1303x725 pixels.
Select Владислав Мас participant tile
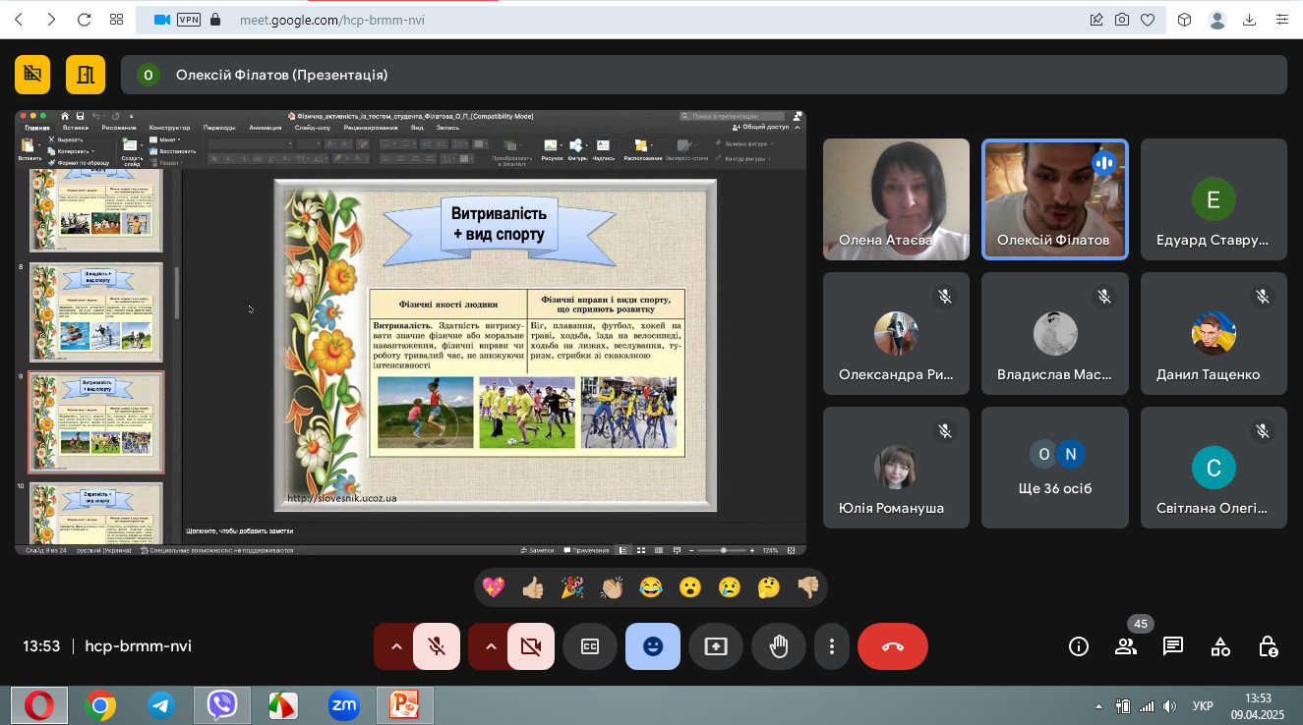tap(1055, 333)
